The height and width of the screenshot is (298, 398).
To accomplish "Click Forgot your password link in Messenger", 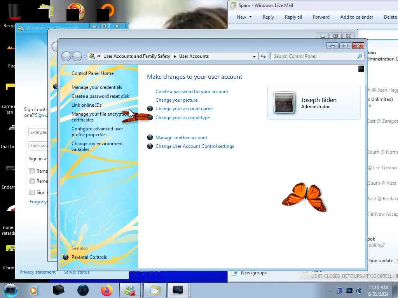I will tap(38, 202).
